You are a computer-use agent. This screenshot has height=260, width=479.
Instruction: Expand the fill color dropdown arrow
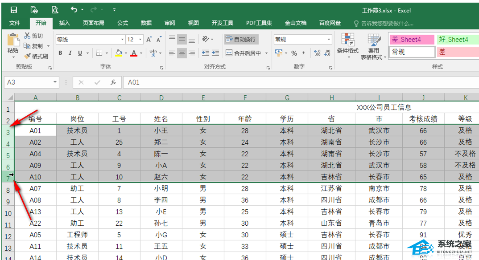pos(126,53)
